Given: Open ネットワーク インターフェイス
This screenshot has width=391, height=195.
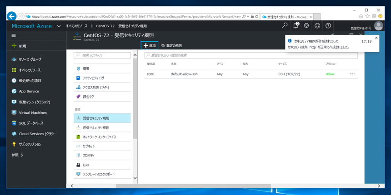Looking at the screenshot, I should 102,137.
